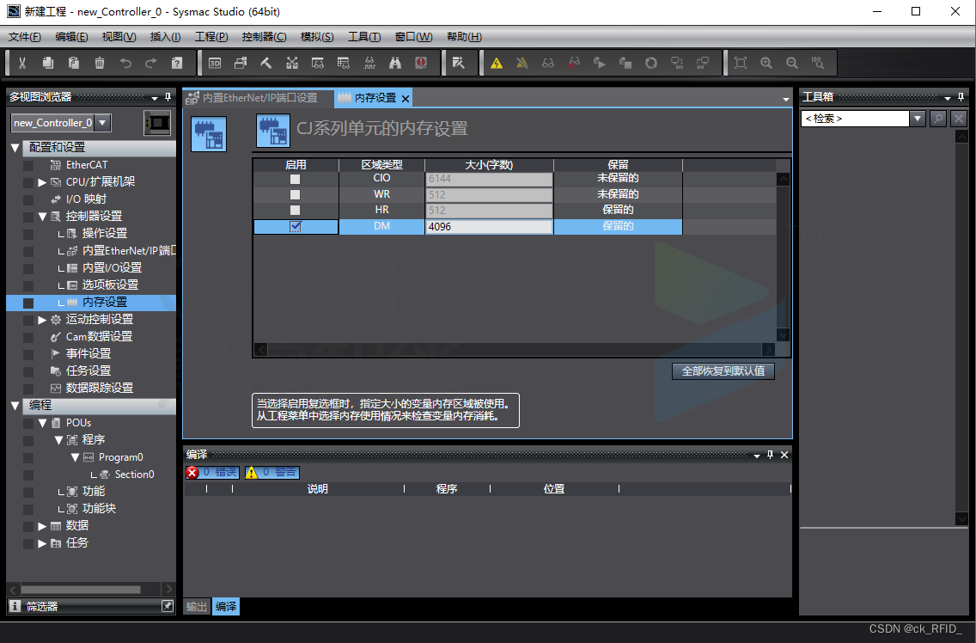Enable the WR area checkbox
The height and width of the screenshot is (643, 976).
[x=295, y=194]
